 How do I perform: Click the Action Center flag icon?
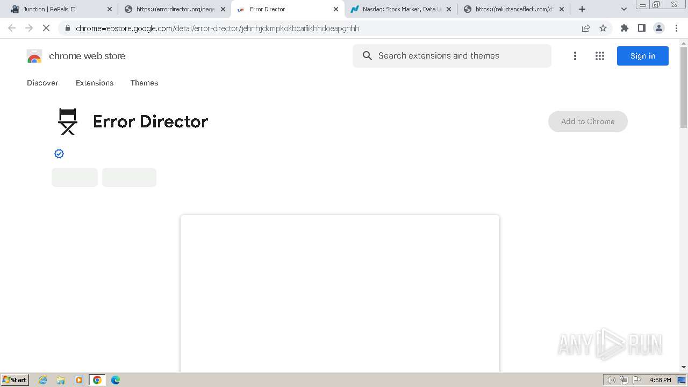pos(637,380)
